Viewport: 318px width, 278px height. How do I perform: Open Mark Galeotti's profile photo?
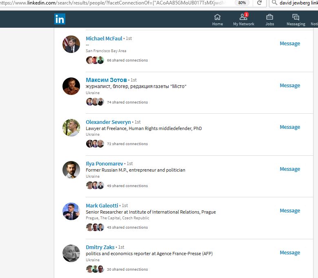(71, 212)
